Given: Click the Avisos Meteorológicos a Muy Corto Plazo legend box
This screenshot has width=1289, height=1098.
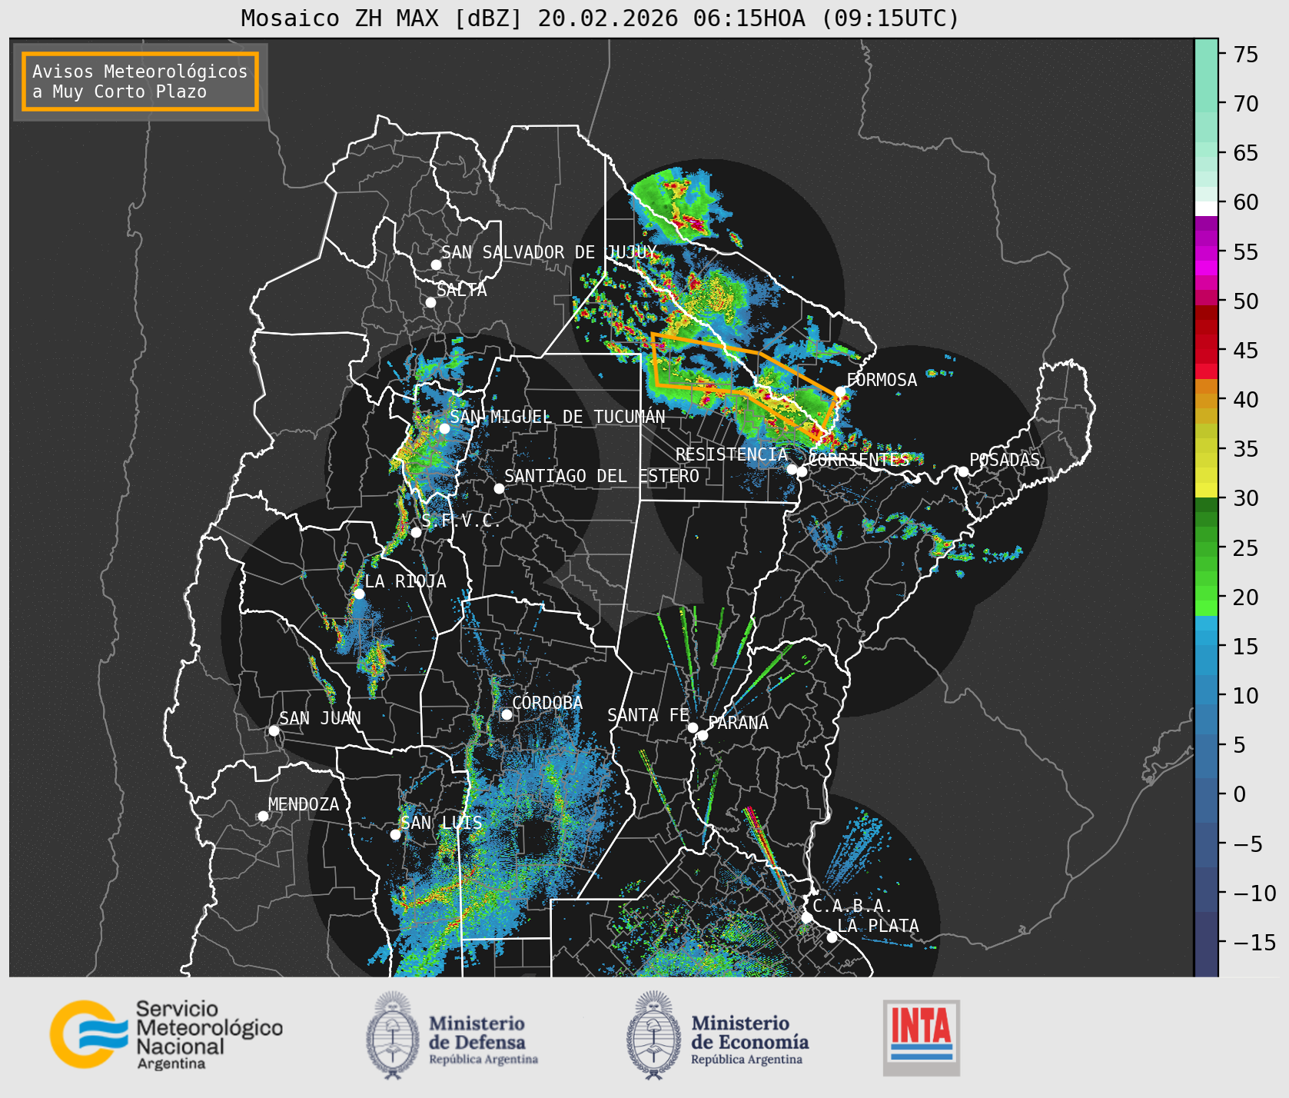Looking at the screenshot, I should point(140,82).
